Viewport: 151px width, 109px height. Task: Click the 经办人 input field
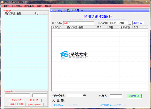coord(116,96)
